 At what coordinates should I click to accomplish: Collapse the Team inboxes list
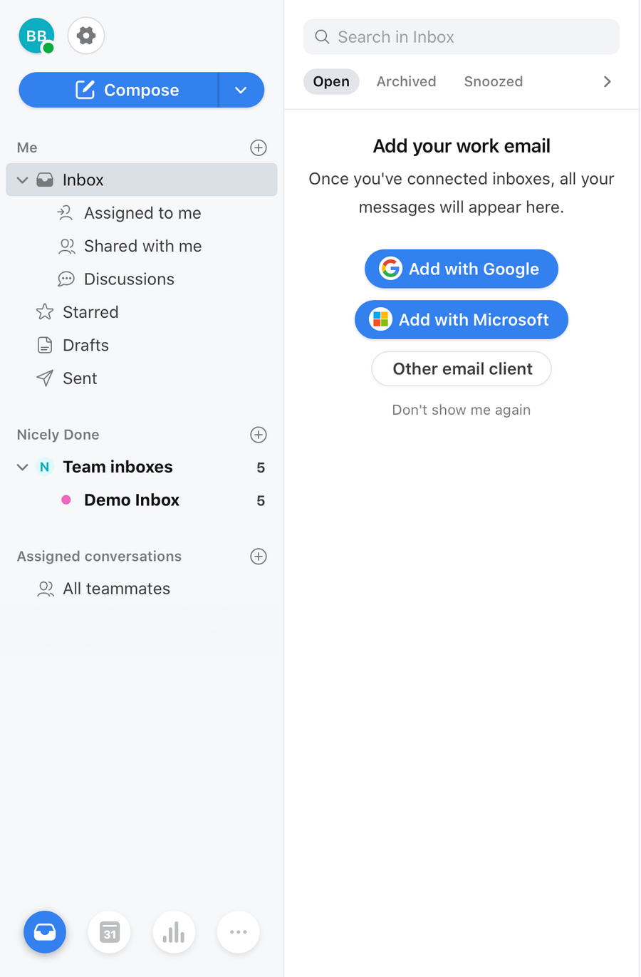(22, 467)
